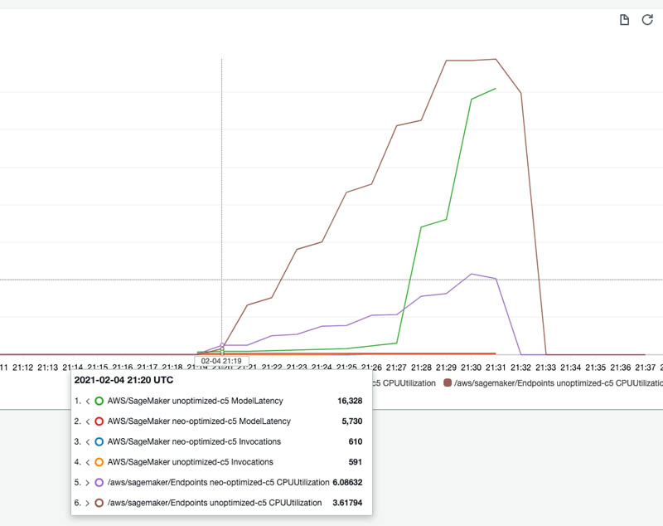Click the tooltip header '2021-02-04 21:20 UTC'
663x526 pixels.
123,380
